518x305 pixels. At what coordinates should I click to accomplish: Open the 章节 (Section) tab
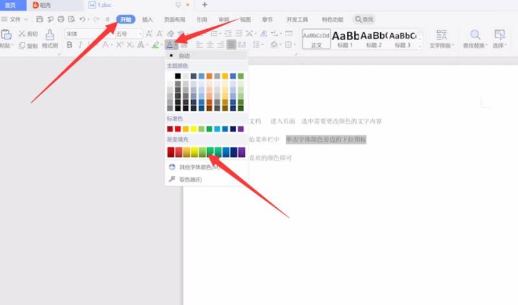pyautogui.click(x=267, y=19)
